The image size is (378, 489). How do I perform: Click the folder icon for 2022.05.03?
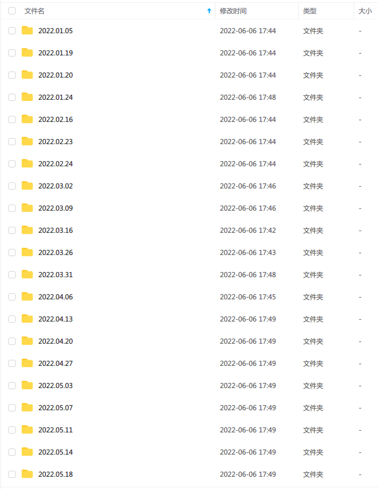pyautogui.click(x=27, y=385)
